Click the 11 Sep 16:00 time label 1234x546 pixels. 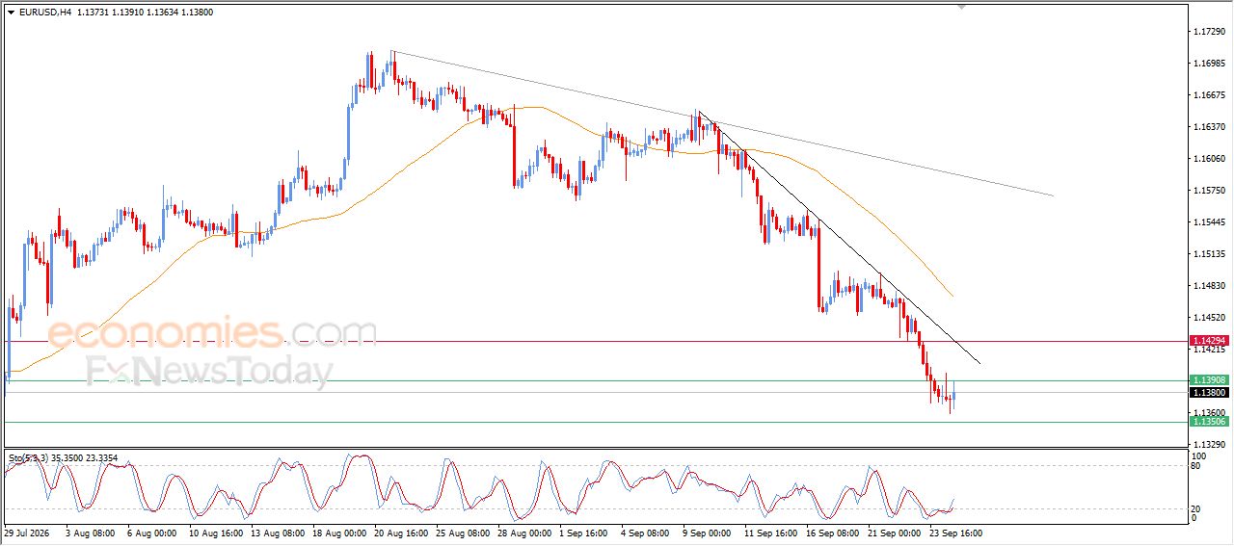(770, 533)
